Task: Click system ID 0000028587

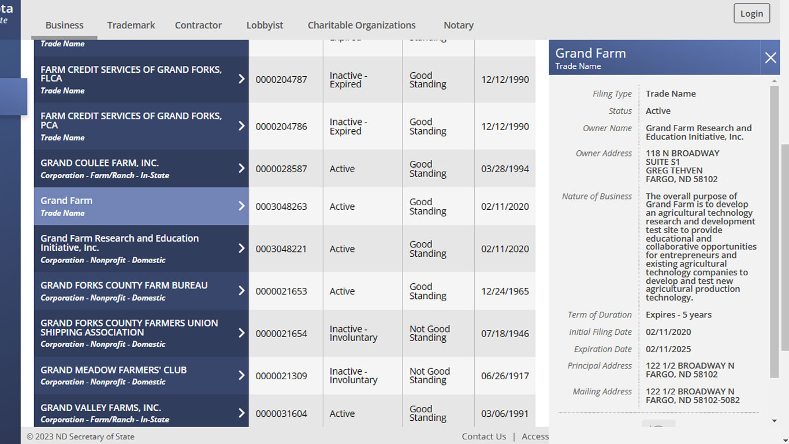Action: [x=281, y=169]
